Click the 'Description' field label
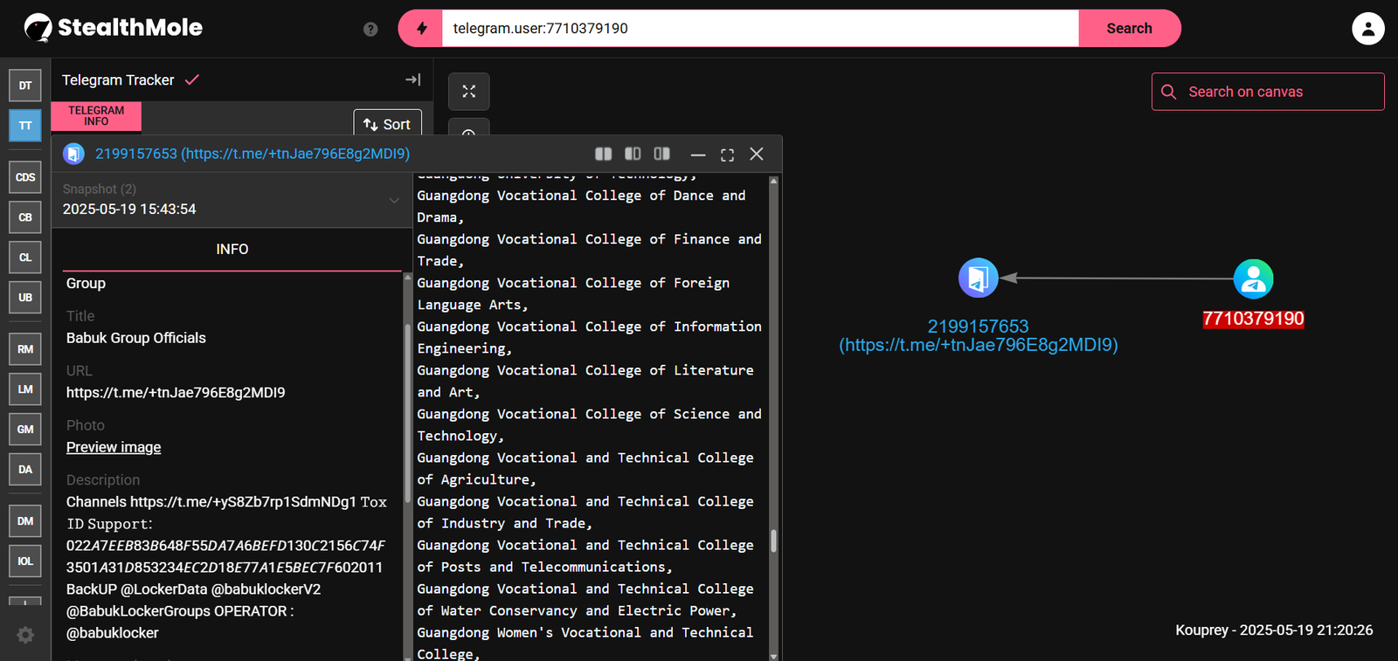This screenshot has height=661, width=1398. pyautogui.click(x=103, y=480)
